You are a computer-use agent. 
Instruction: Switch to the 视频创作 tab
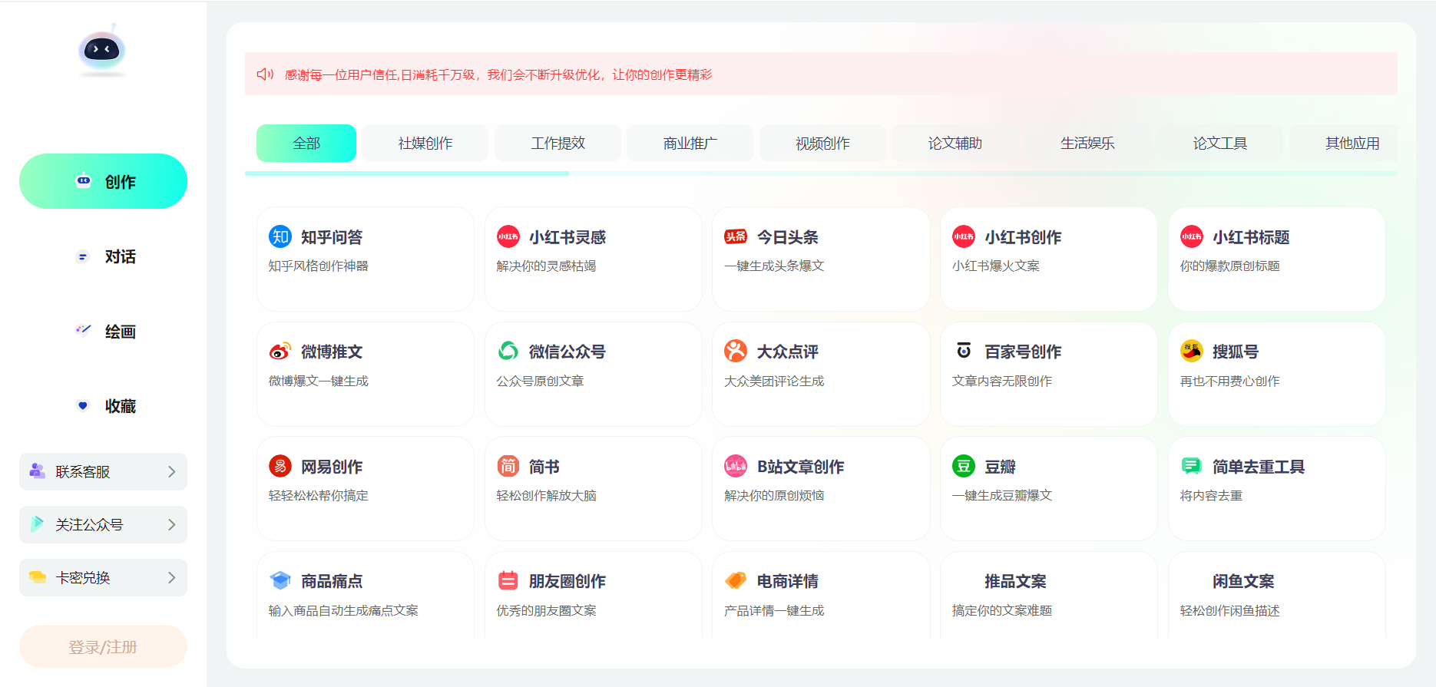point(822,143)
